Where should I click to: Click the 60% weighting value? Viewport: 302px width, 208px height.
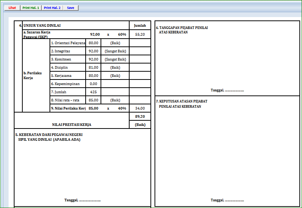click(122, 35)
